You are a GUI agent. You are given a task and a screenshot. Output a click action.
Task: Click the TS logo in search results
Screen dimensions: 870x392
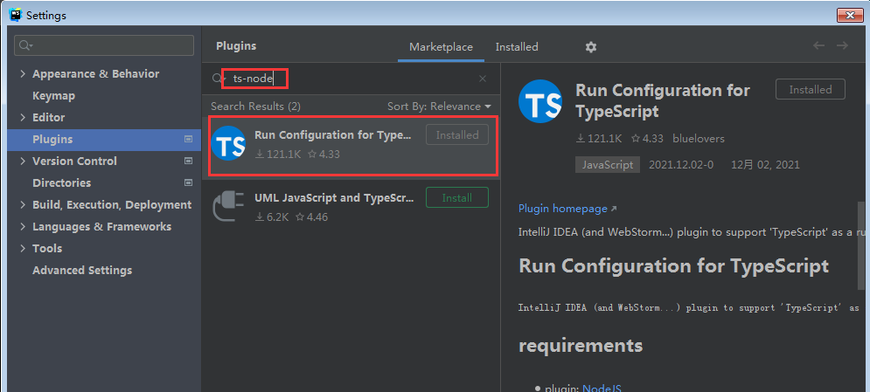pyautogui.click(x=229, y=144)
